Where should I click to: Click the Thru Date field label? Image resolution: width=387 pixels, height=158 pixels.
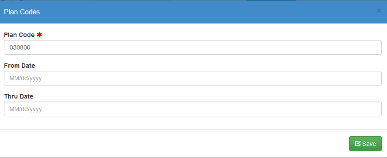pos(19,96)
